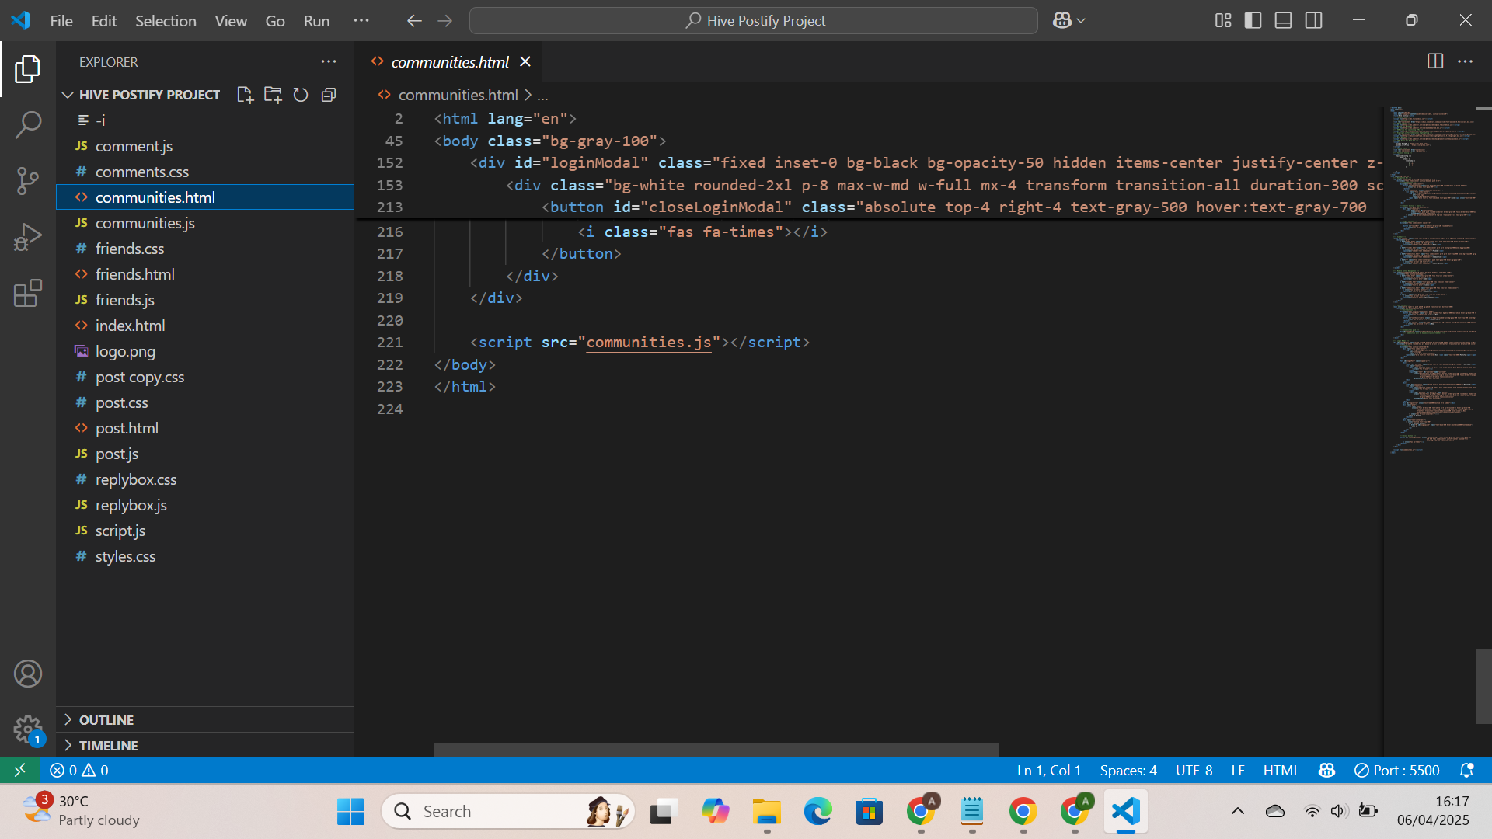Open the Selection menu

click(x=166, y=21)
